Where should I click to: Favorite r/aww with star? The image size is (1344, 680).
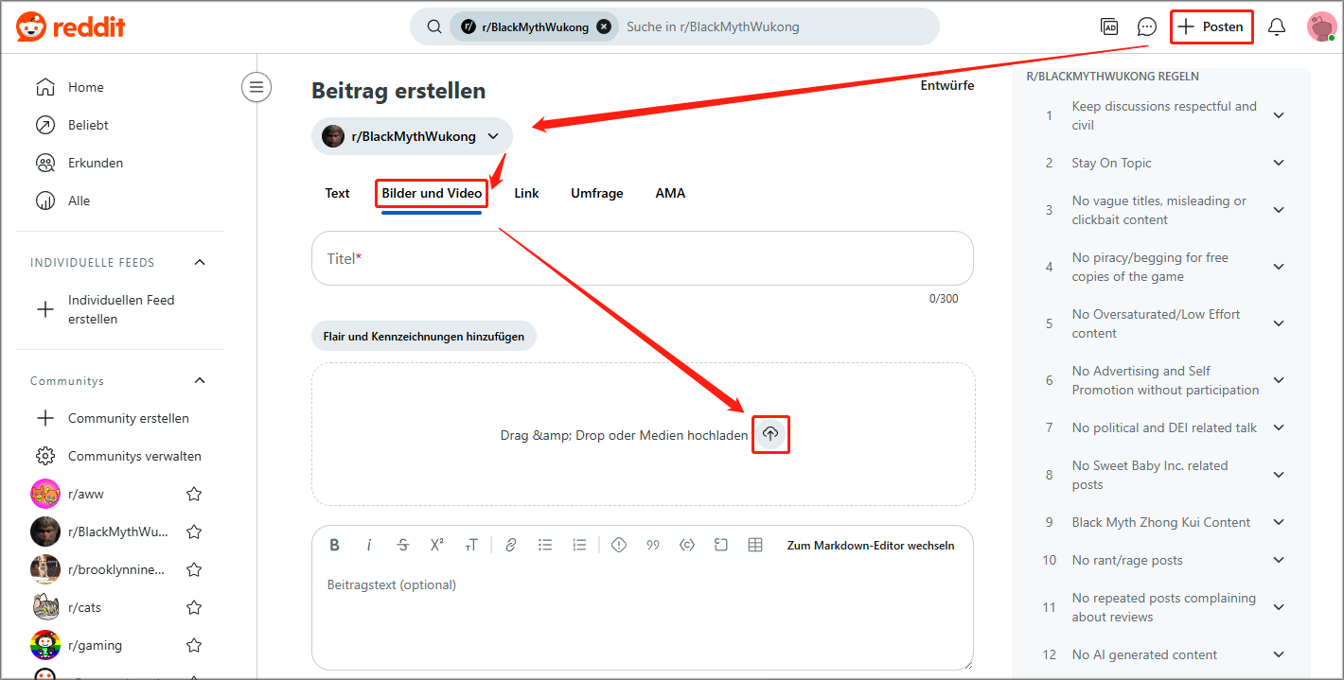[x=194, y=494]
